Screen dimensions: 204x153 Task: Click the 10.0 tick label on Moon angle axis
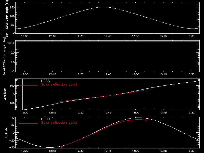click(x=12, y=53)
